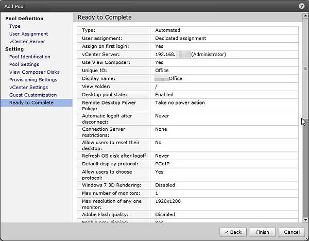Open the vCenter Server step
This screenshot has width=309, height=241.
coord(27,42)
